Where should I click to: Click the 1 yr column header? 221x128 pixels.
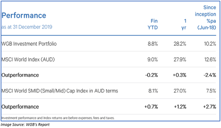pyautogui.click(x=184, y=24)
